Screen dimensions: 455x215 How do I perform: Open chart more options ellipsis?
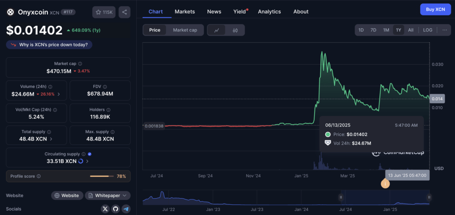[x=445, y=30]
